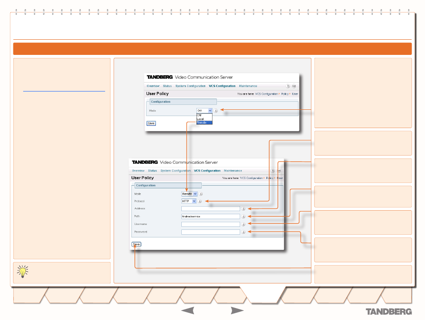Open Maintenance in the Remote mode screenshot
Screen dimensions: 425x320
233,171
